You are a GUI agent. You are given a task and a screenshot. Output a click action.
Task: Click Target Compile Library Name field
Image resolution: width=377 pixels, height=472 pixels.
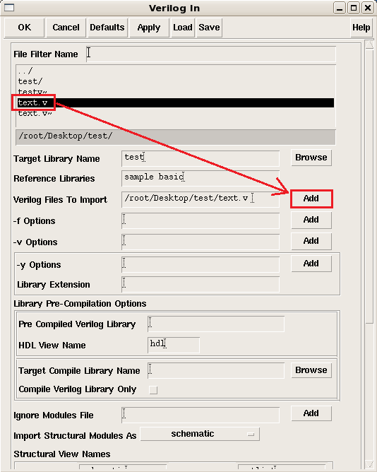click(216, 370)
